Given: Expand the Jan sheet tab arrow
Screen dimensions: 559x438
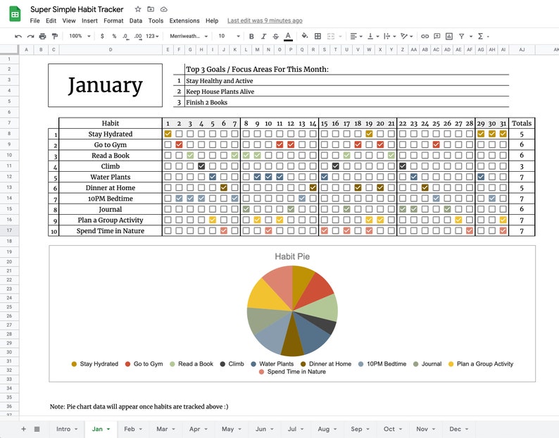Looking at the screenshot, I should (x=108, y=429).
